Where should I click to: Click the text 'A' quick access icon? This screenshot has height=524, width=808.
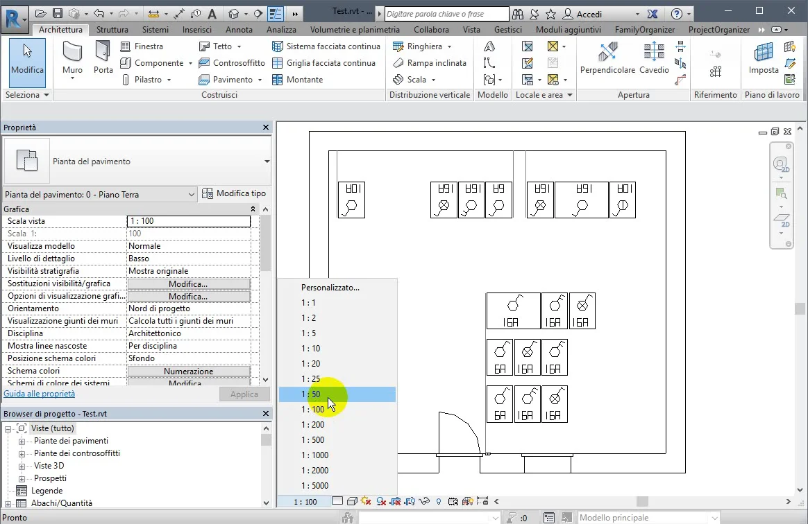pyautogui.click(x=212, y=14)
